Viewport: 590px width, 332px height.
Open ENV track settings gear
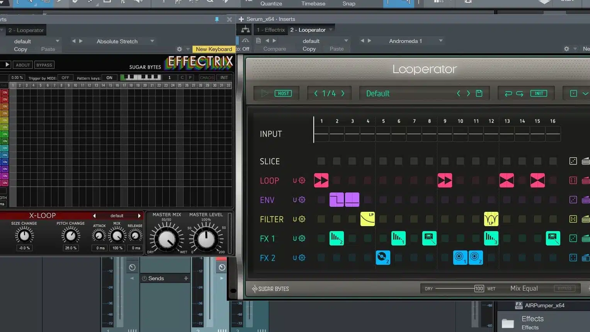click(302, 200)
